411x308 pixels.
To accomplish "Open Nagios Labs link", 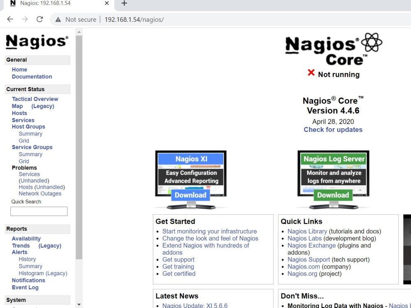I will 305,238.
